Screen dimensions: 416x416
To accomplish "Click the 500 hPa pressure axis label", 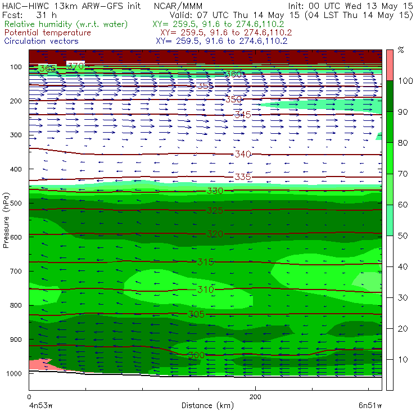I will click(x=16, y=203).
